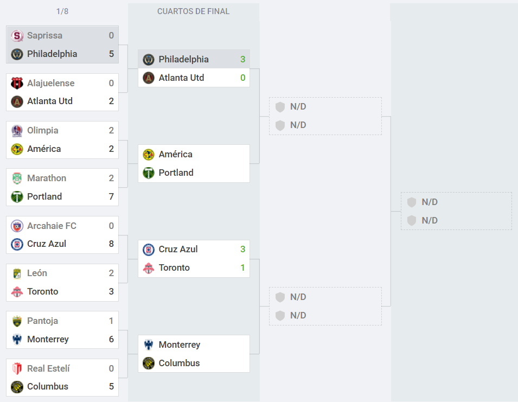Click the Pantoja team badge
518x402 pixels.
pos(17,321)
